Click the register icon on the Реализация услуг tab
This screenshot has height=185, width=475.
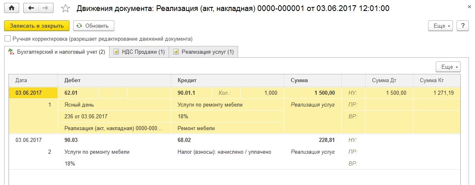(x=176, y=52)
